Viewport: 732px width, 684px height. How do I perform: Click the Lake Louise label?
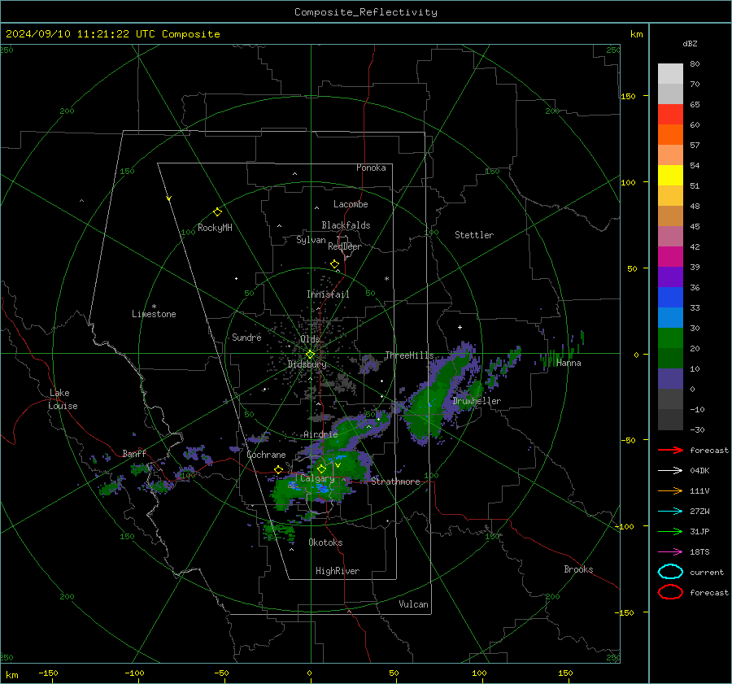click(x=63, y=399)
